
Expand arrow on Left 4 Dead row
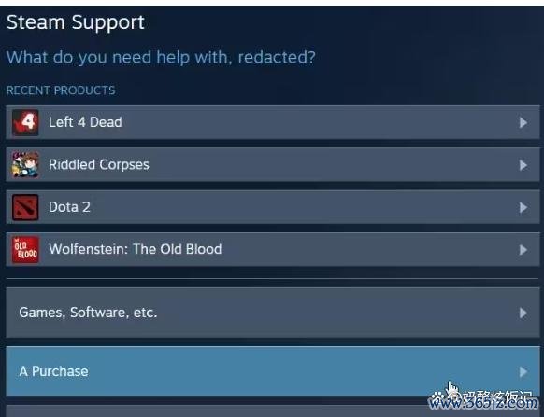point(523,122)
